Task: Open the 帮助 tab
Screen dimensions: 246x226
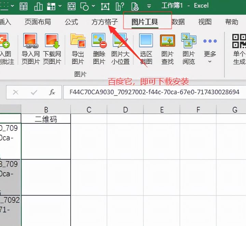Action: pos(232,22)
